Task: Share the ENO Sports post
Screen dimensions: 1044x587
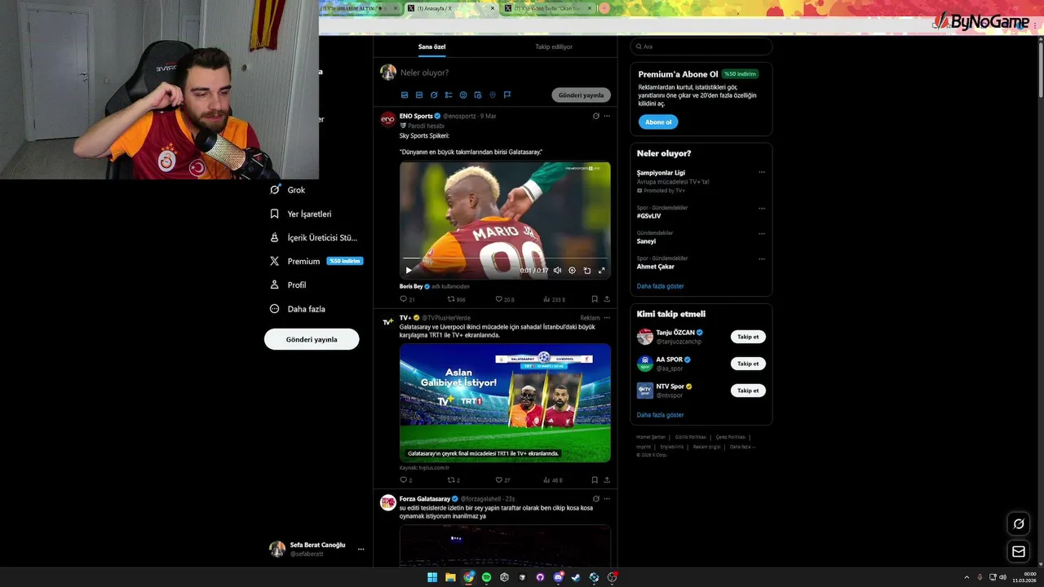Action: pos(607,299)
